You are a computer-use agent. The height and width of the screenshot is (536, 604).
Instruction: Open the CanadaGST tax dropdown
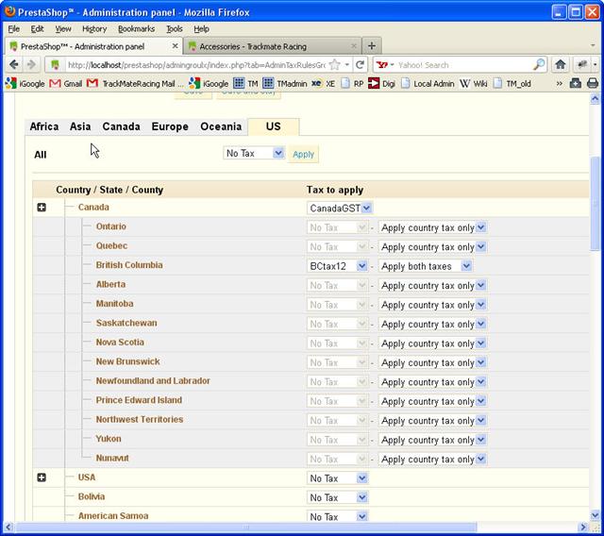pos(340,209)
